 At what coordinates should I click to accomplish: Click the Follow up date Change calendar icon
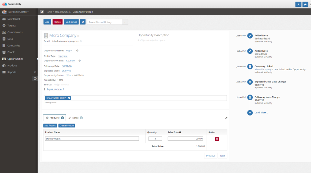250,97
